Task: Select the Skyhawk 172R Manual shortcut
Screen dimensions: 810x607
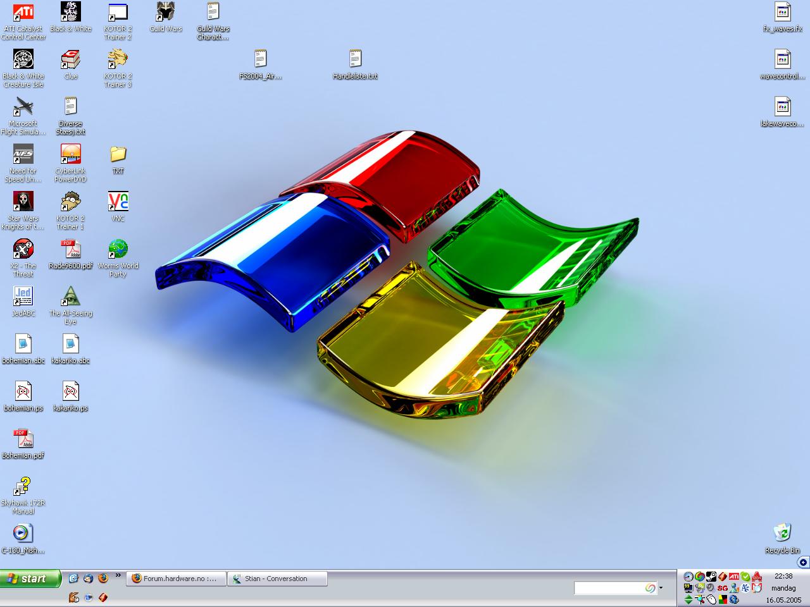Action: (x=23, y=495)
